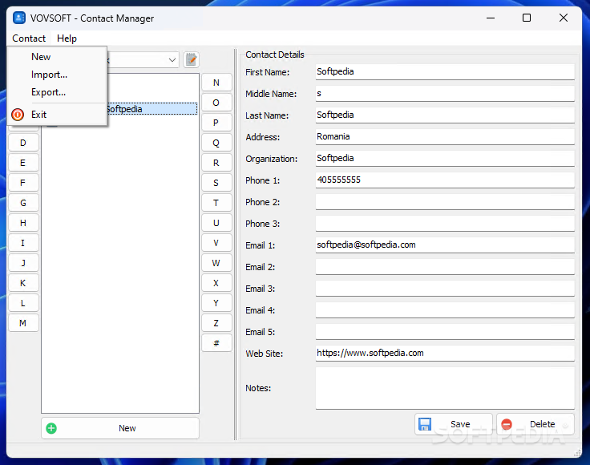Viewport: 590px width, 465px height.
Task: Filter contacts by letter T
Action: (216, 203)
